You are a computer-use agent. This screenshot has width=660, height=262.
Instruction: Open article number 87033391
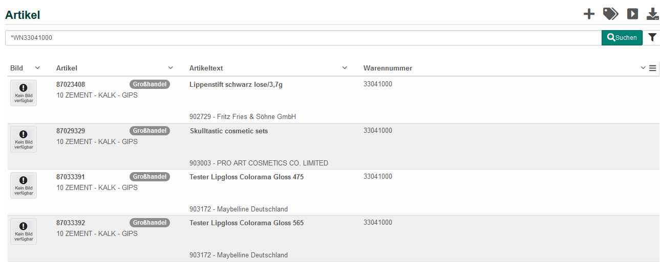pos(71,177)
